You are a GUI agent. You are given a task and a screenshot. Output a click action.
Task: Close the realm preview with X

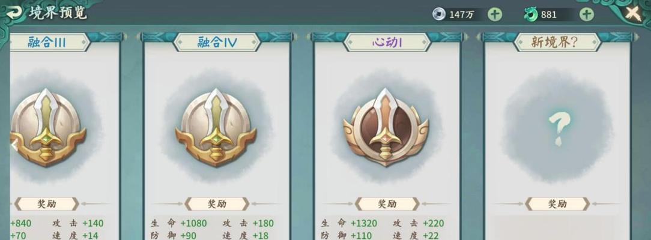coord(633,14)
